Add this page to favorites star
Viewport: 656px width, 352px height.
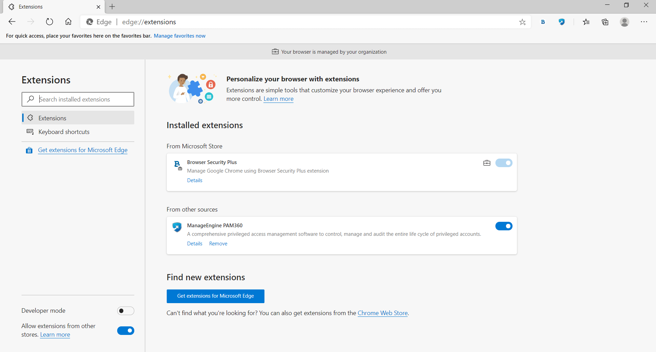pyautogui.click(x=522, y=22)
